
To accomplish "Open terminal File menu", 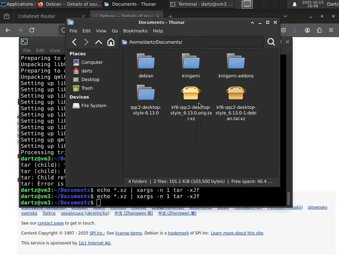I will [x=27, y=50].
